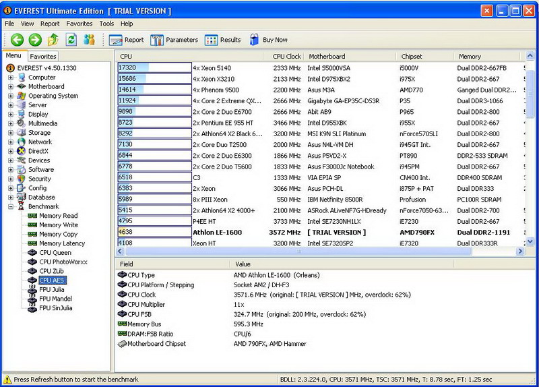The height and width of the screenshot is (387, 539).
Task: Sort results by CPU Clock column
Action: click(284, 57)
